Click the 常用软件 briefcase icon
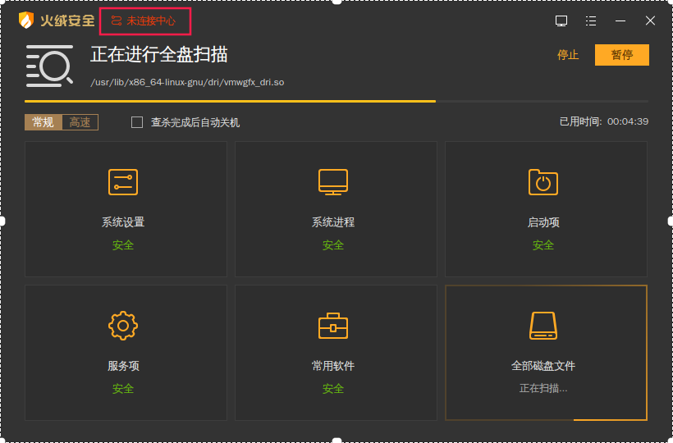673x443 pixels. (333, 326)
